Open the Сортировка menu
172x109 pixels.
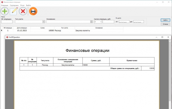[14, 5]
